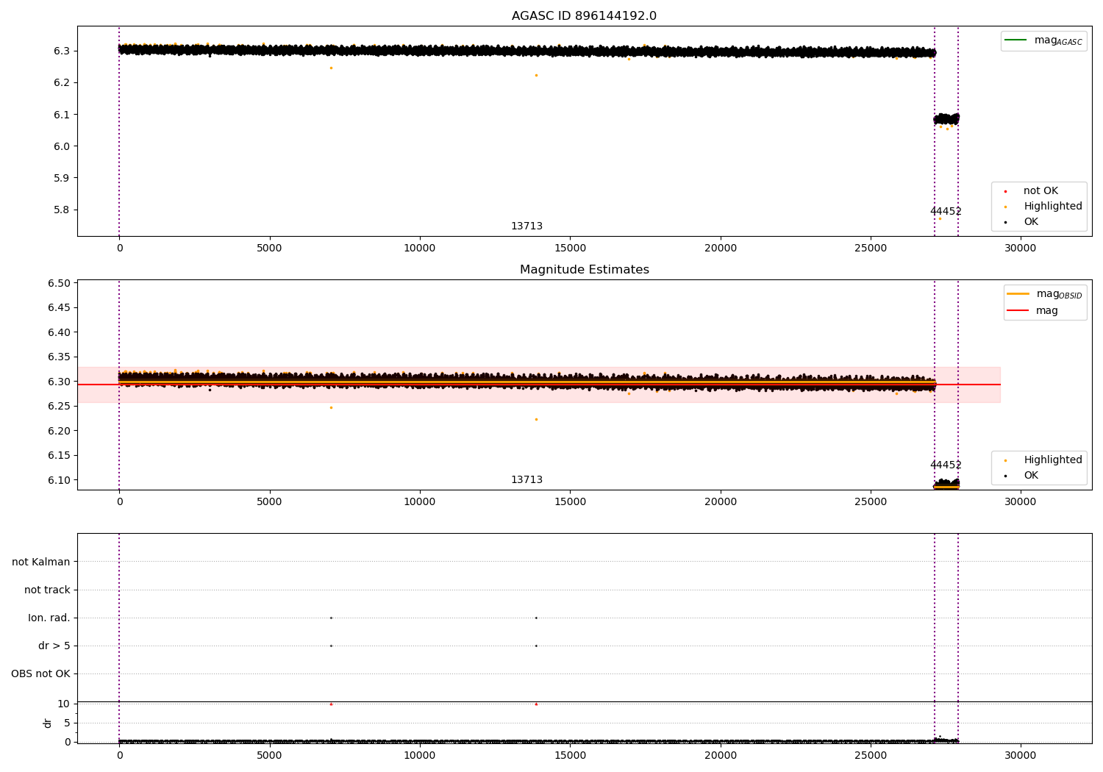This screenshot has height=772, width=1103.
Task: Click the "5000" x-tick of the top plot
Action: [x=270, y=249]
